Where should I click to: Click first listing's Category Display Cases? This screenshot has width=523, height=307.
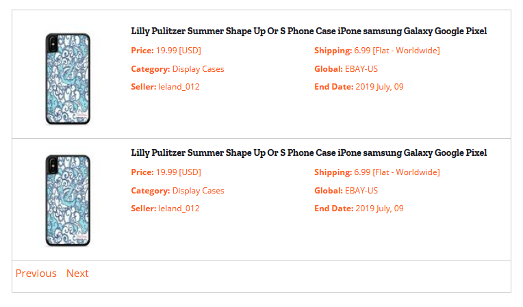pos(177,69)
